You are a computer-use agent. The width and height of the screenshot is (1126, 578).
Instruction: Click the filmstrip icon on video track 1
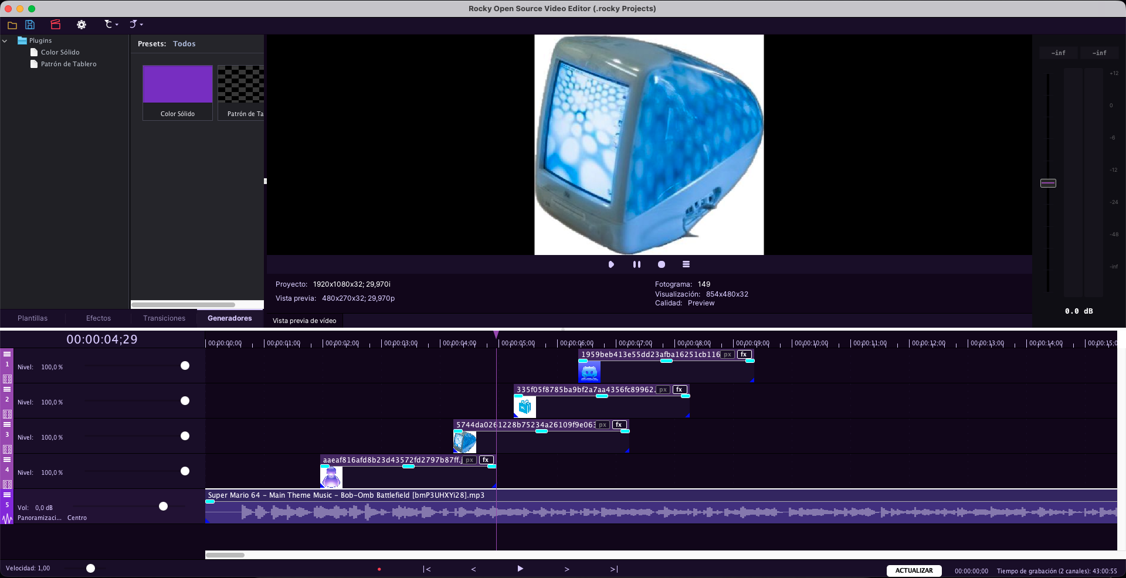(x=7, y=378)
